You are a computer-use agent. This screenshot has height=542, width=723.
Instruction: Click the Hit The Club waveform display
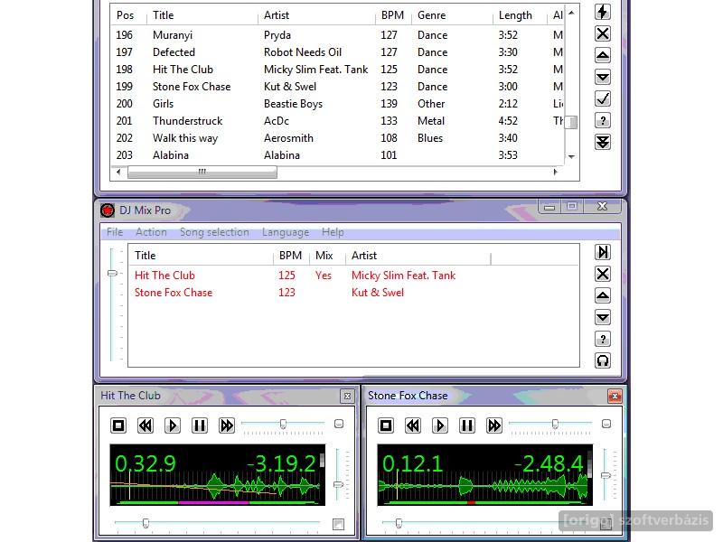click(x=218, y=475)
